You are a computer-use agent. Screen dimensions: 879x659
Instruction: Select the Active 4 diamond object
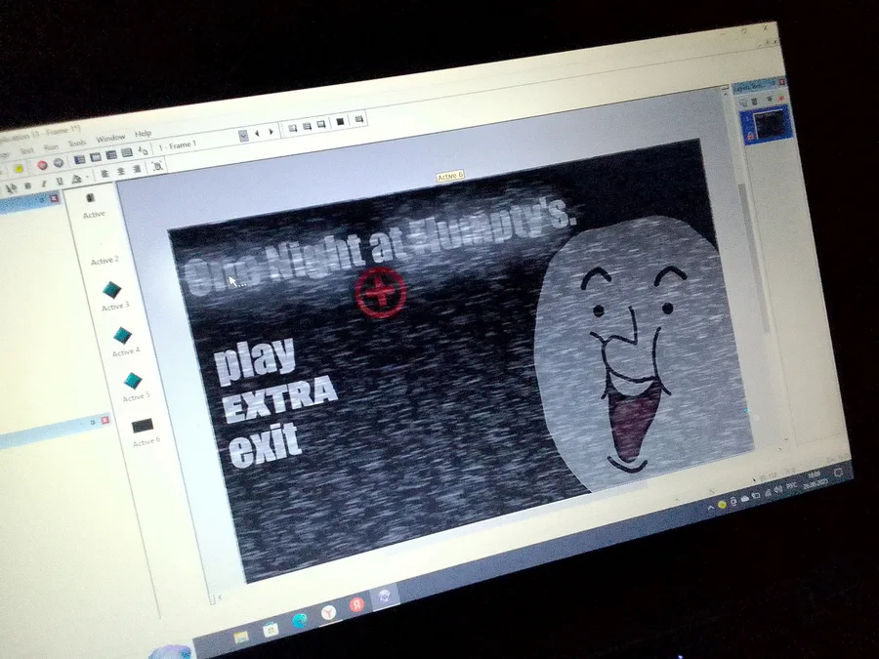point(122,336)
